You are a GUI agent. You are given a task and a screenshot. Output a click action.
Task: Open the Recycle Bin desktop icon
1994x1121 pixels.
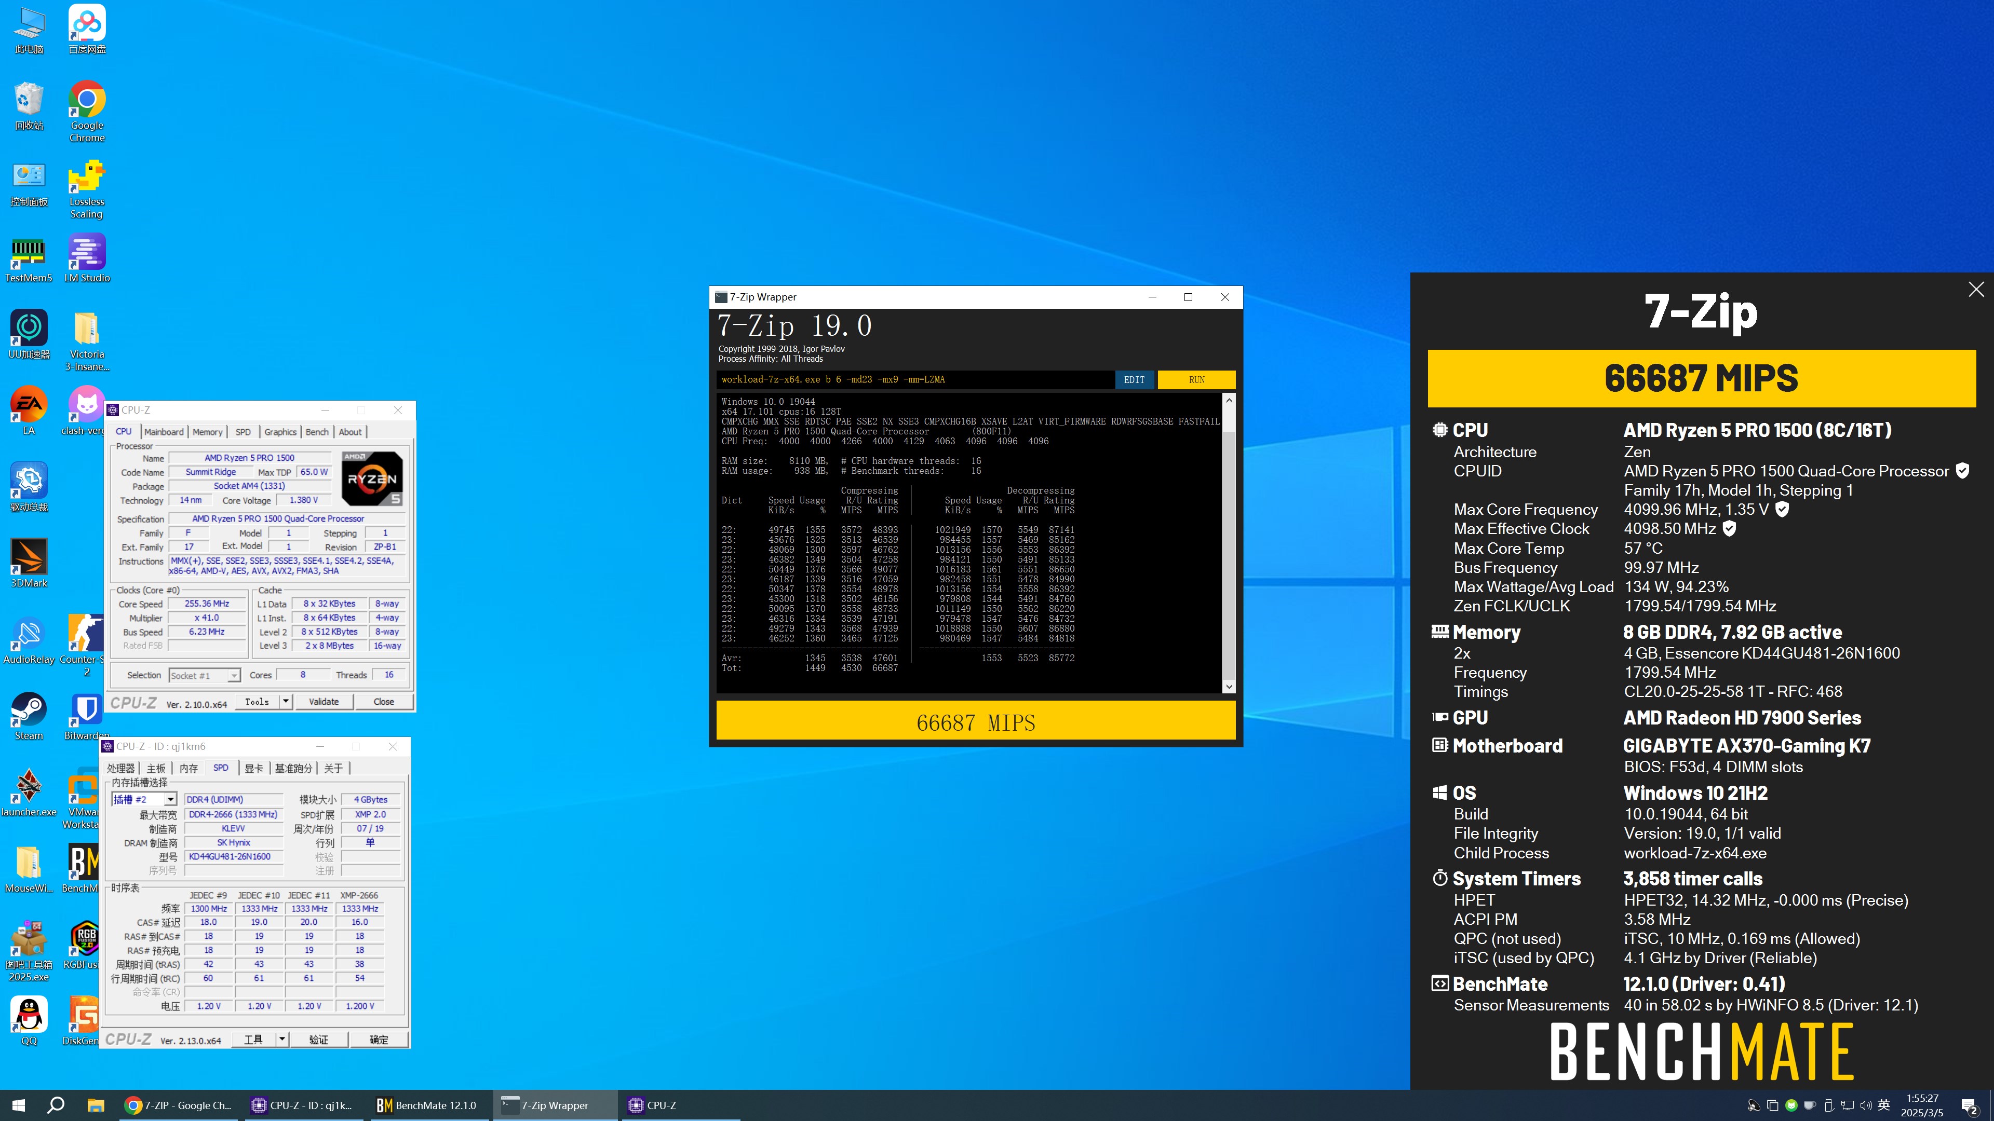coord(29,105)
